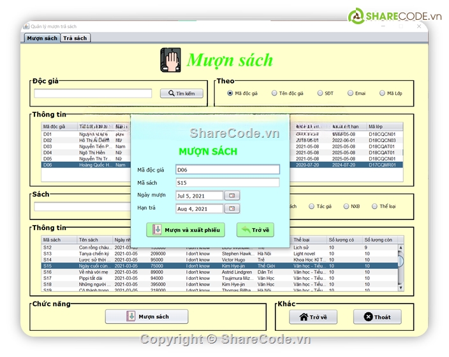Viewport: 449px width, 357px height.
Task: Select reader row D04
Action: click(x=86, y=152)
